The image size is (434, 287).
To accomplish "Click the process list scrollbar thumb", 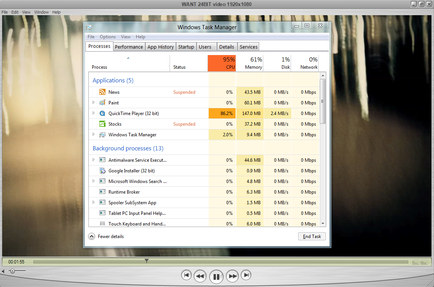I will point(322,101).
